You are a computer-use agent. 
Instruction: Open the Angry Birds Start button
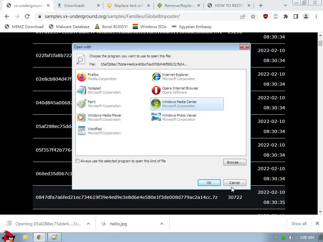coord(8,237)
